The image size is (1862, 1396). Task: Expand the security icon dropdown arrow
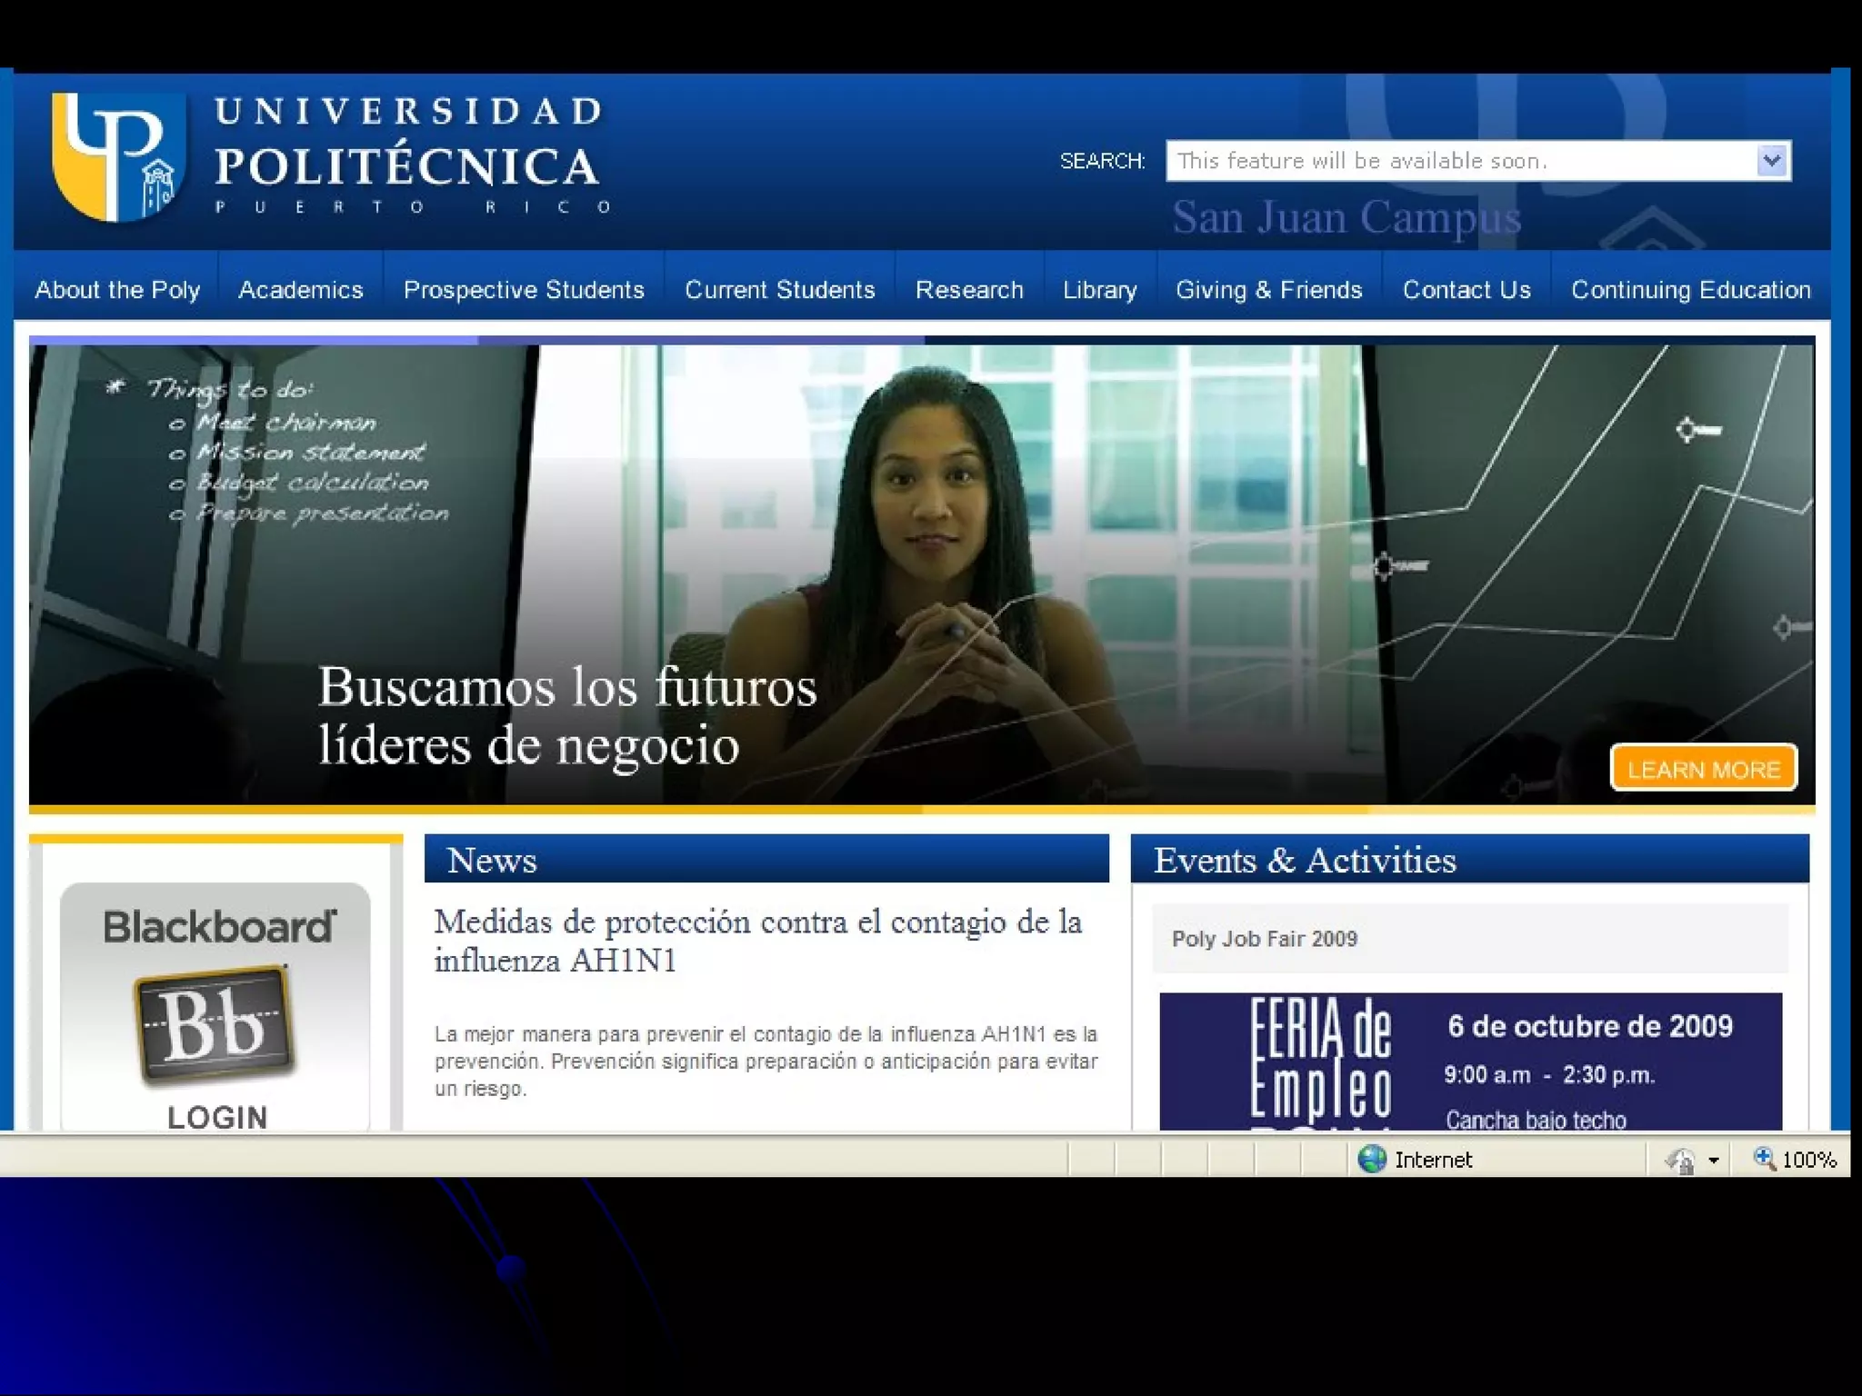[x=1714, y=1161]
